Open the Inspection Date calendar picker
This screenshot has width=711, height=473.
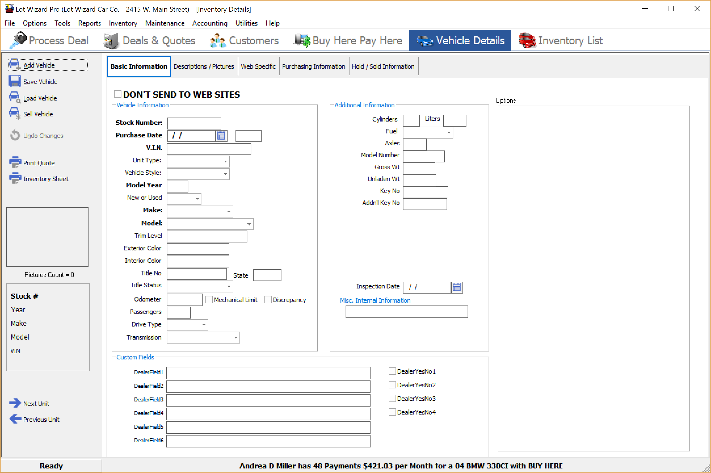pos(457,287)
